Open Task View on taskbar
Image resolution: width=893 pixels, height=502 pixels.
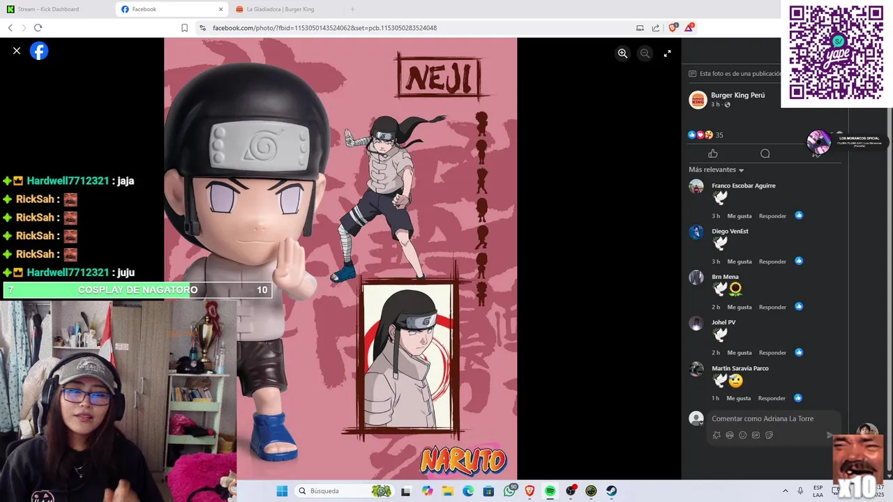coord(405,491)
